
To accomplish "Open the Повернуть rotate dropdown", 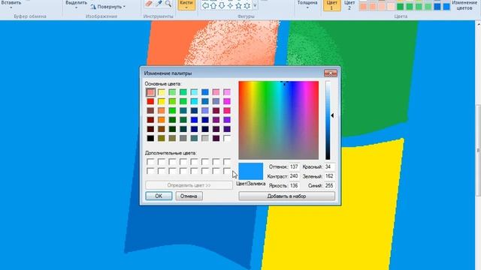I will click(108, 7).
